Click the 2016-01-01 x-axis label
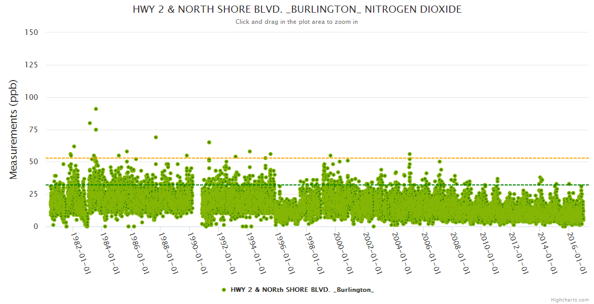Image resolution: width=594 pixels, height=304 pixels. click(x=577, y=253)
